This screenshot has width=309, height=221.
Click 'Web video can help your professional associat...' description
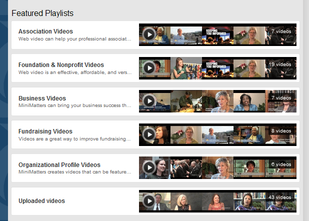[74, 39]
